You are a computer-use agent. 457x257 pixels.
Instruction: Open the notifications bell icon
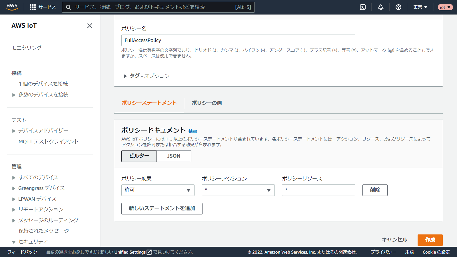381,7
